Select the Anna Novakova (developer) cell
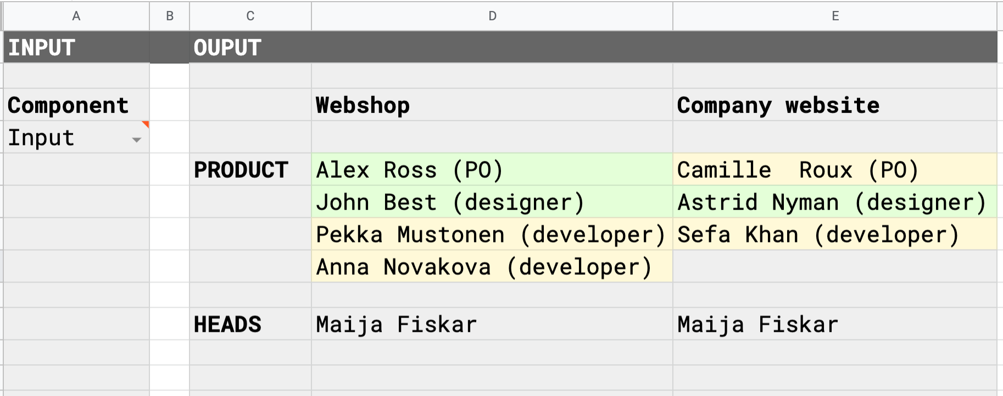The width and height of the screenshot is (1003, 396). click(492, 267)
